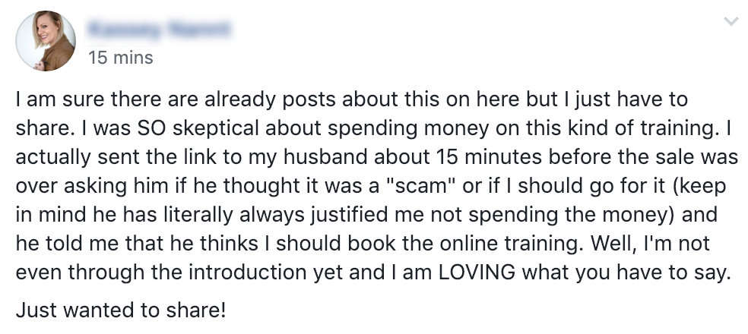Click the "15 mins" post timestamp
Viewport: 748px width, 334px height.
point(121,57)
